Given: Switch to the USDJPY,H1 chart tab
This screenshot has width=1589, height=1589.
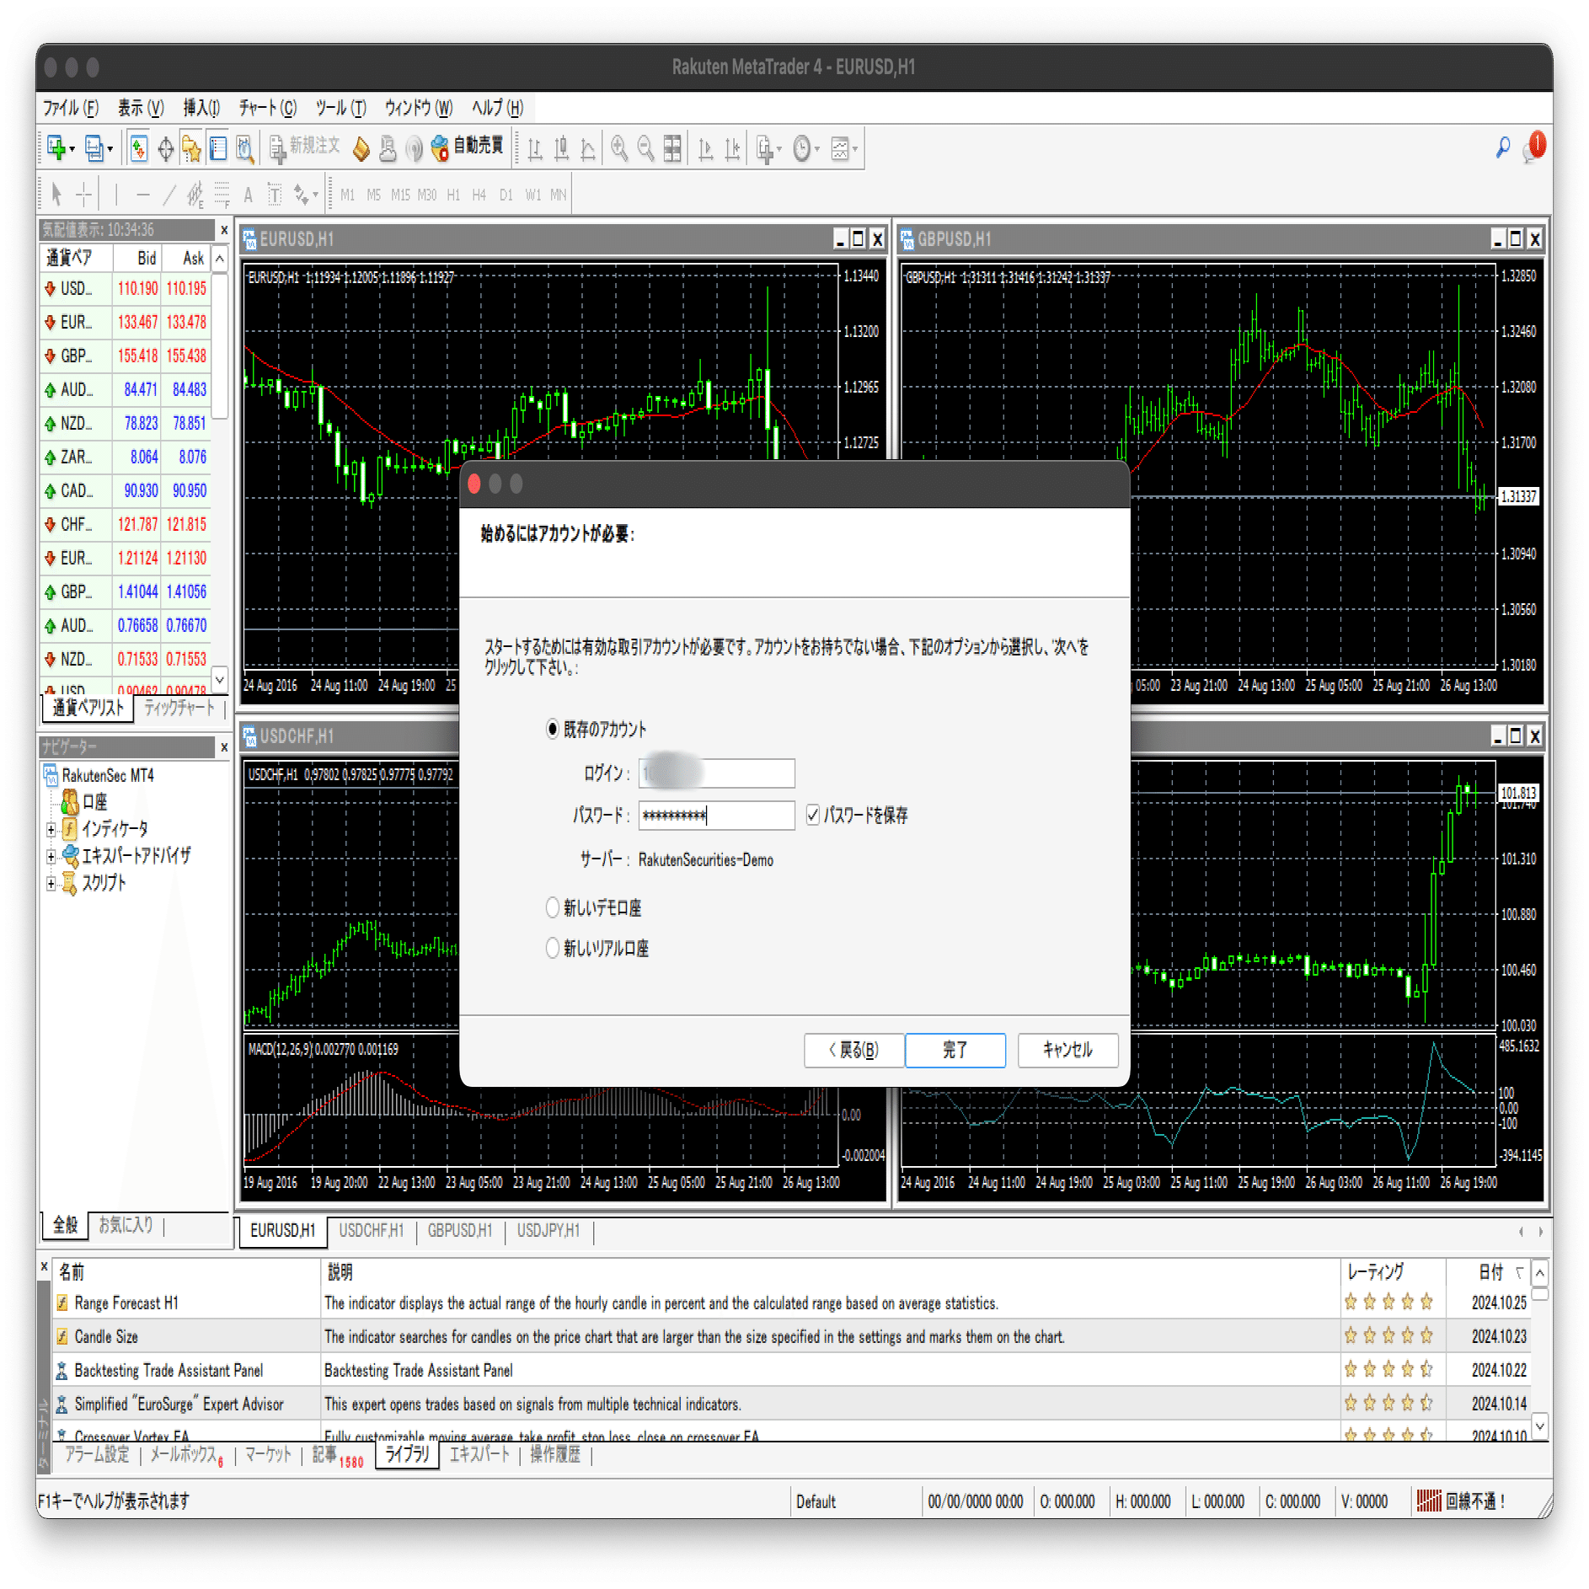Looking at the screenshot, I should point(548,1230).
